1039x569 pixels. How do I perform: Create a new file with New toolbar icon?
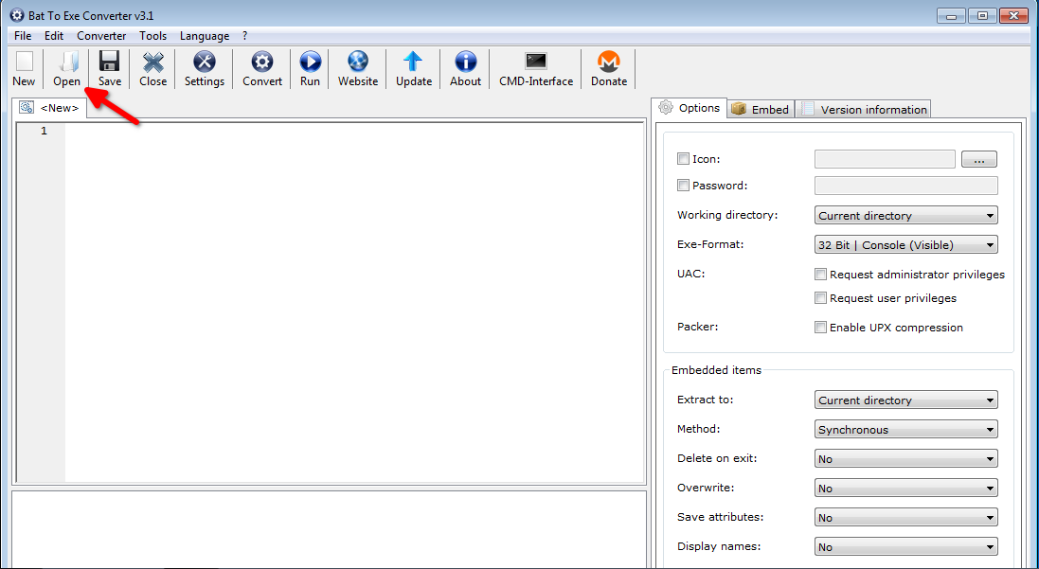pyautogui.click(x=24, y=69)
